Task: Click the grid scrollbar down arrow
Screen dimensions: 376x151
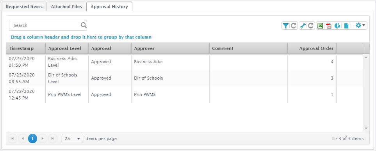Action: pos(366,128)
